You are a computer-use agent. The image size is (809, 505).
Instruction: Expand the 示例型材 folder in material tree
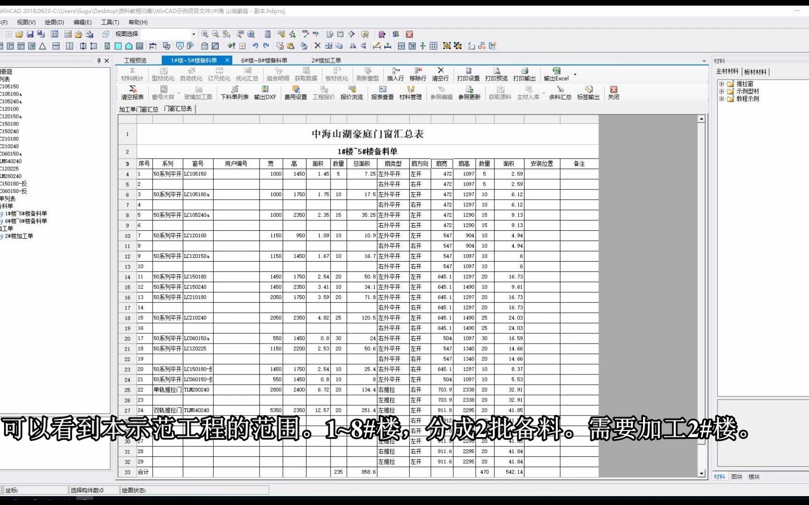click(722, 92)
